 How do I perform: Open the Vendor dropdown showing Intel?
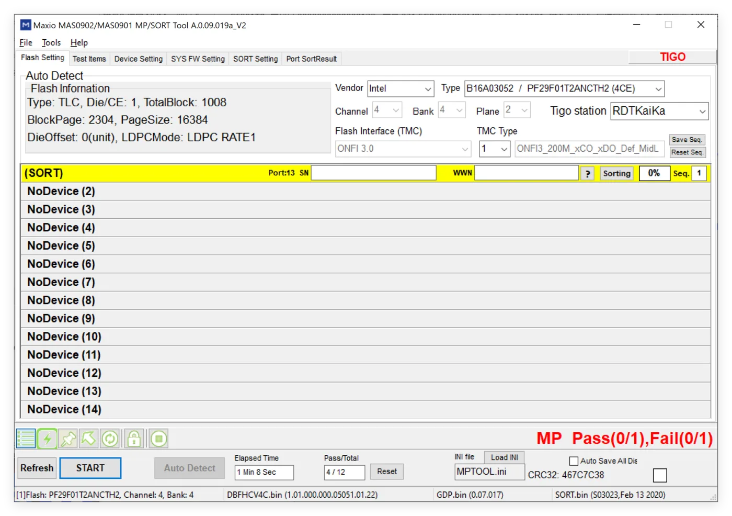click(x=401, y=89)
